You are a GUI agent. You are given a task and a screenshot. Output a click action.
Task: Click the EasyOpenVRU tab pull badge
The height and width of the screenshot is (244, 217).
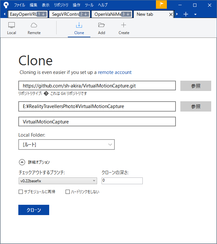[41, 14]
